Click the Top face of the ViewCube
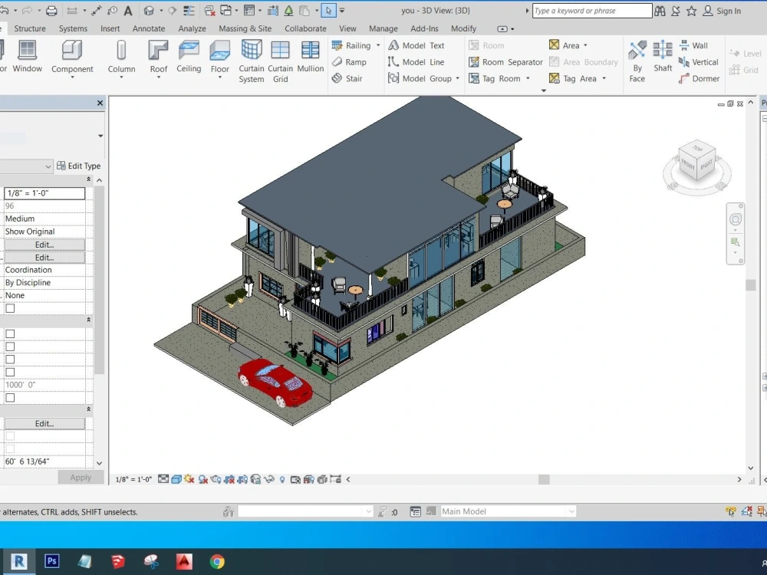The height and width of the screenshot is (575, 767). point(696,148)
